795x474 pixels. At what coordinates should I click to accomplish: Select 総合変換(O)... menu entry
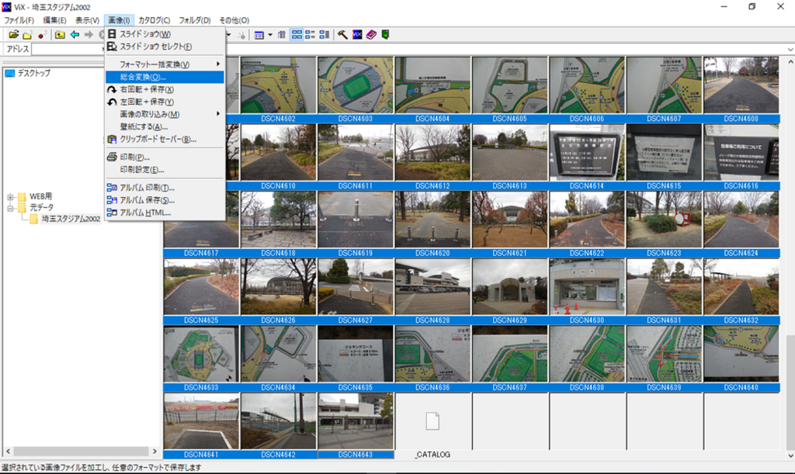click(x=165, y=77)
